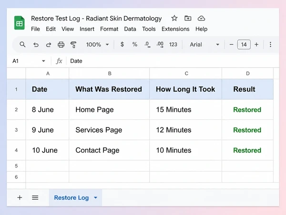Image resolution: width=286 pixels, height=215 pixels.
Task: Select column D header
Action: point(247,73)
